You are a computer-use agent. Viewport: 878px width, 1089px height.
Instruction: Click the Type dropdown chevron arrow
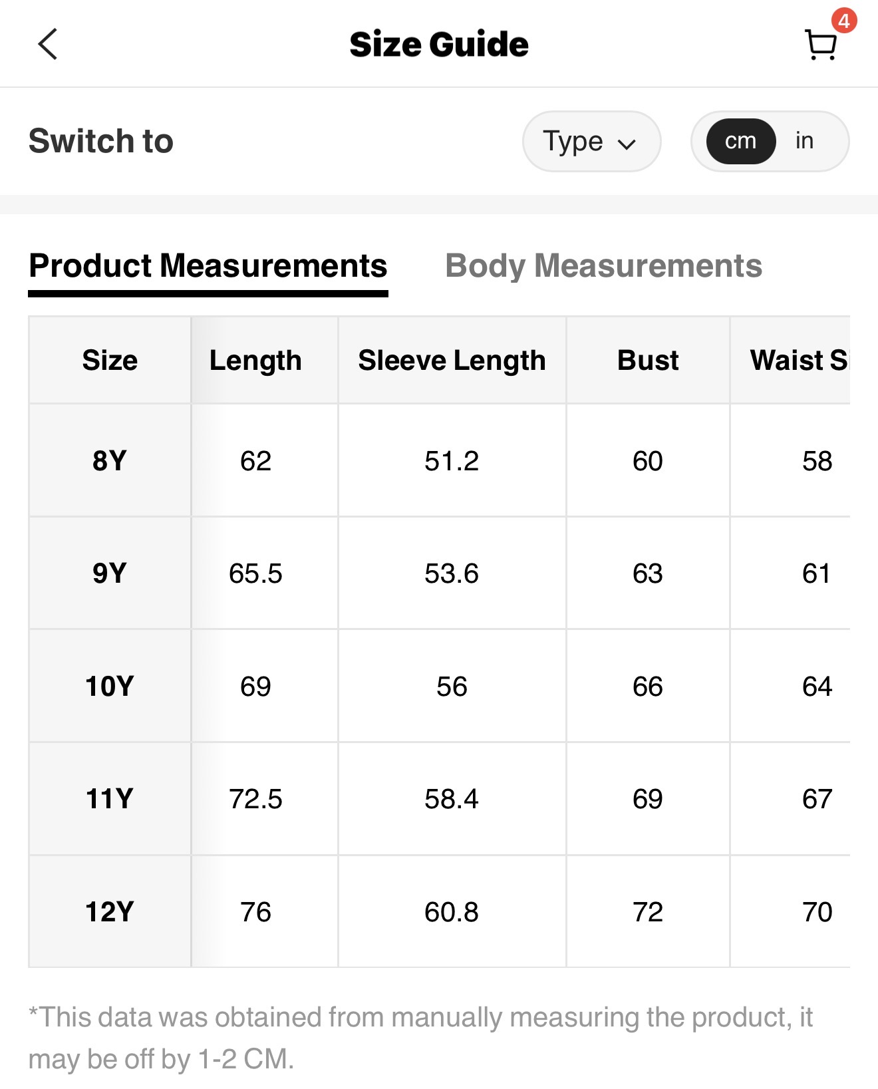(x=627, y=144)
